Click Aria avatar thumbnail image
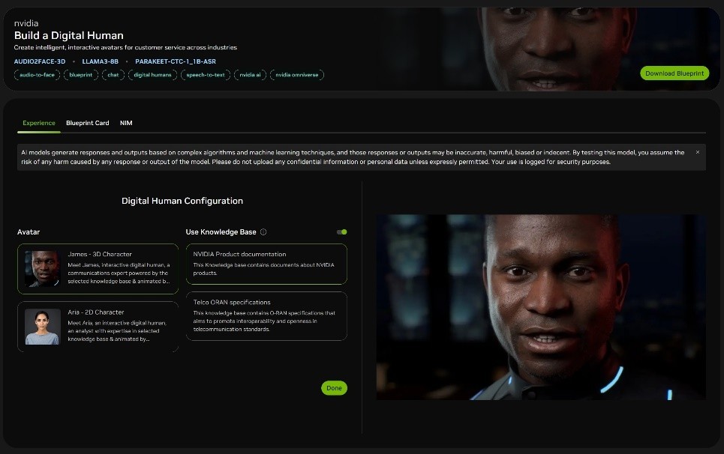 point(43,327)
